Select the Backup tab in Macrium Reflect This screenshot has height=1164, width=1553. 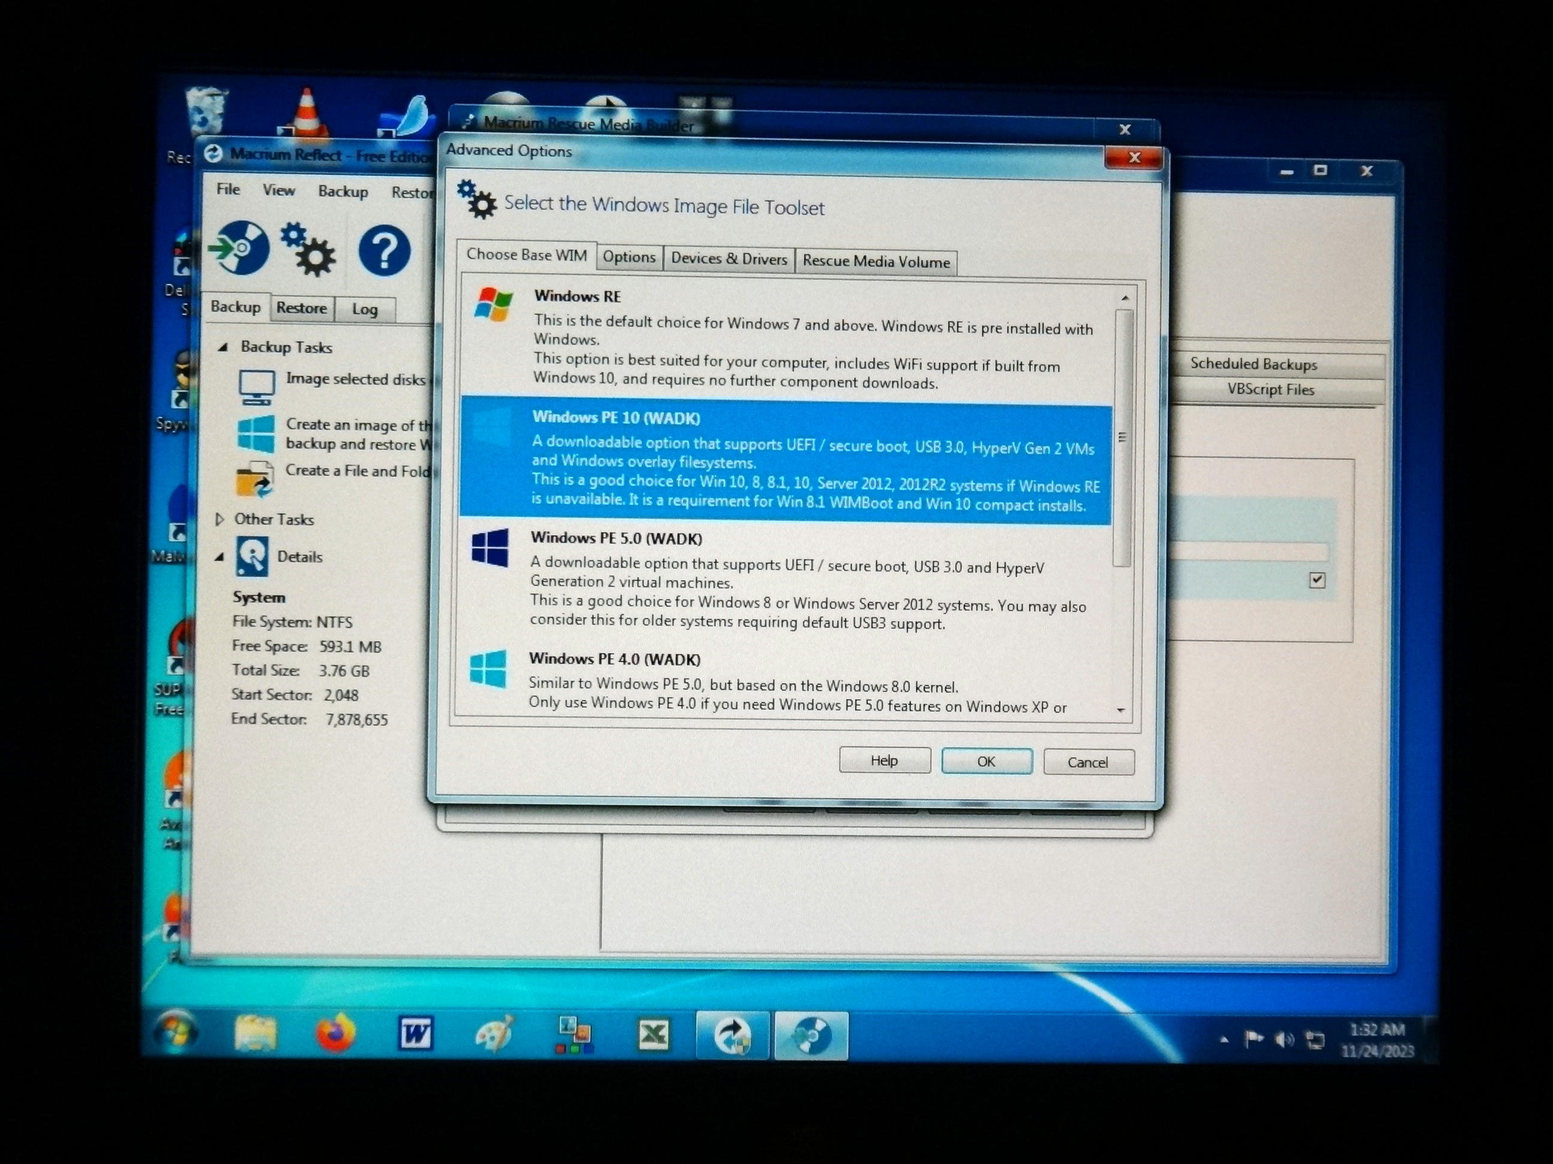click(x=235, y=307)
